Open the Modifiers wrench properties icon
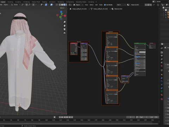The image size is (169, 127). 162,78
